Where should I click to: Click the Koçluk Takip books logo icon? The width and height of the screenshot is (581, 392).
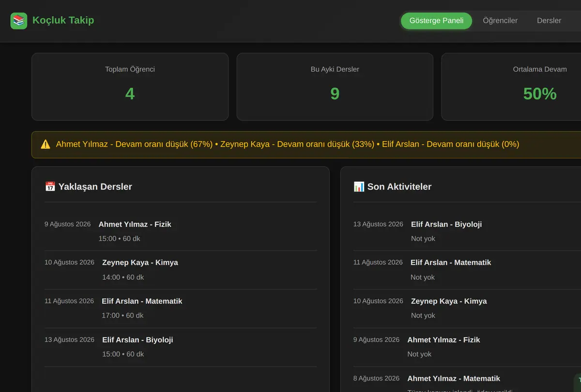coord(19,21)
